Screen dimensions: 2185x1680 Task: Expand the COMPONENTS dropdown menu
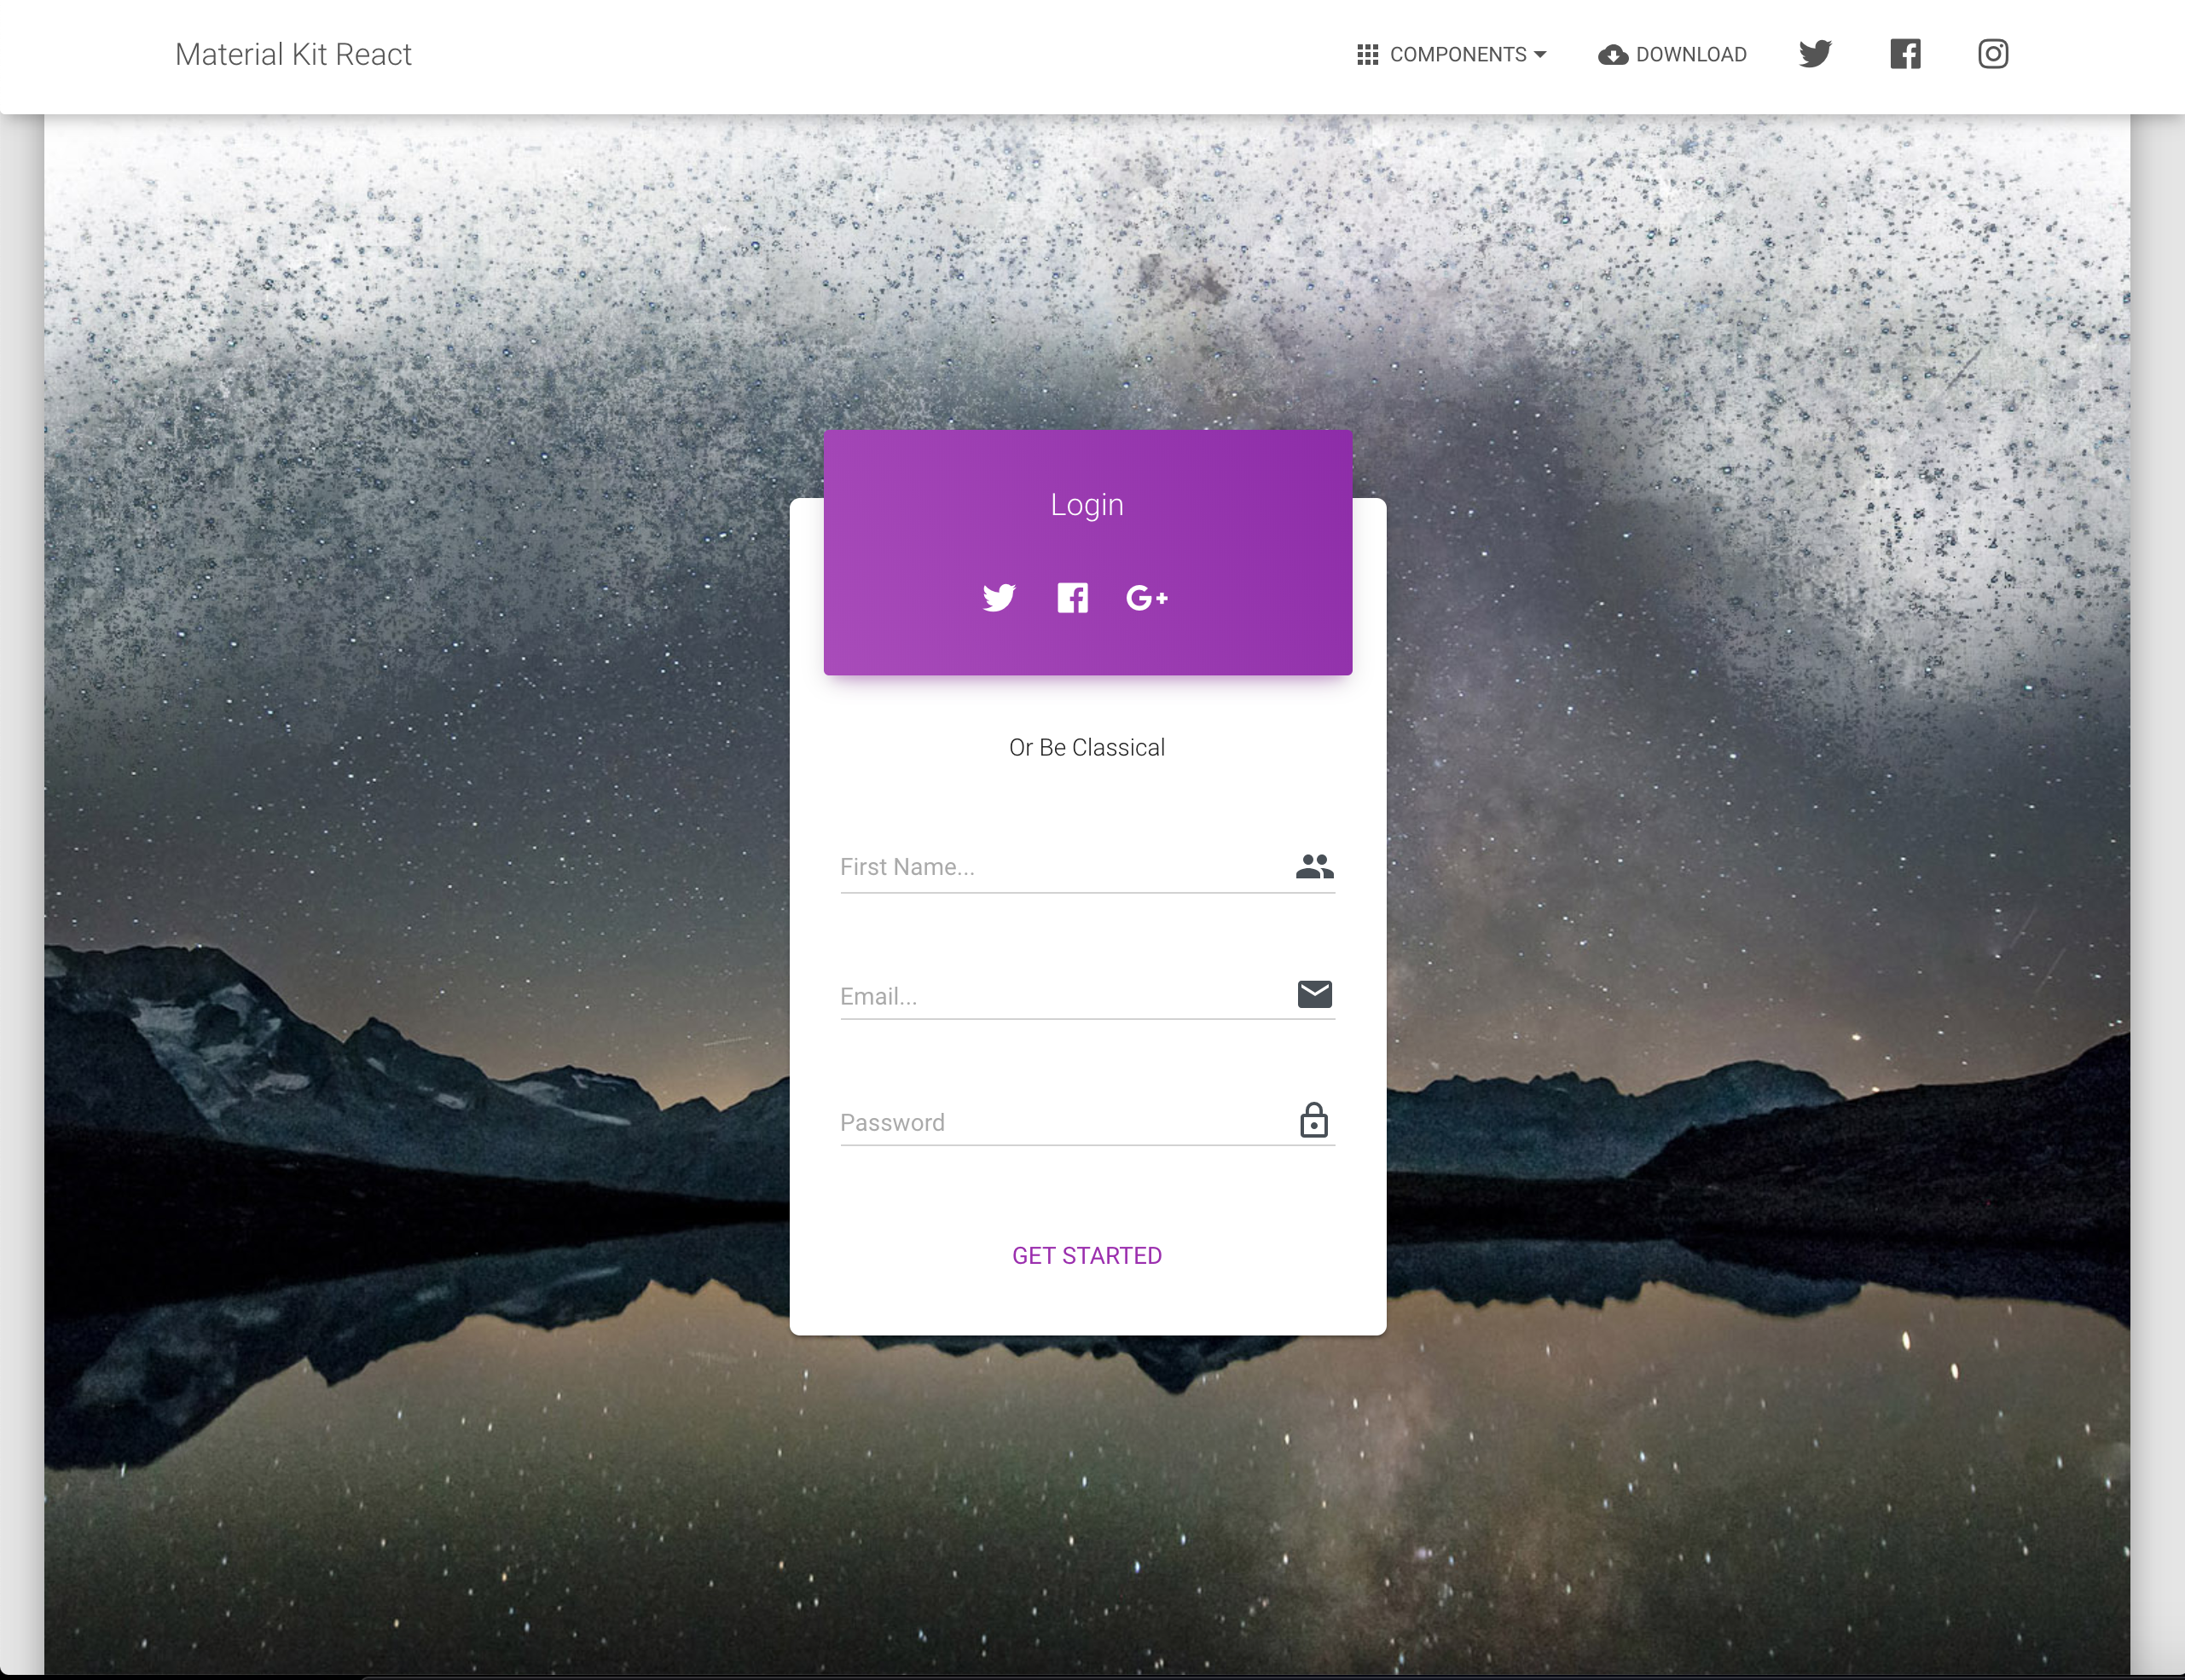tap(1449, 53)
